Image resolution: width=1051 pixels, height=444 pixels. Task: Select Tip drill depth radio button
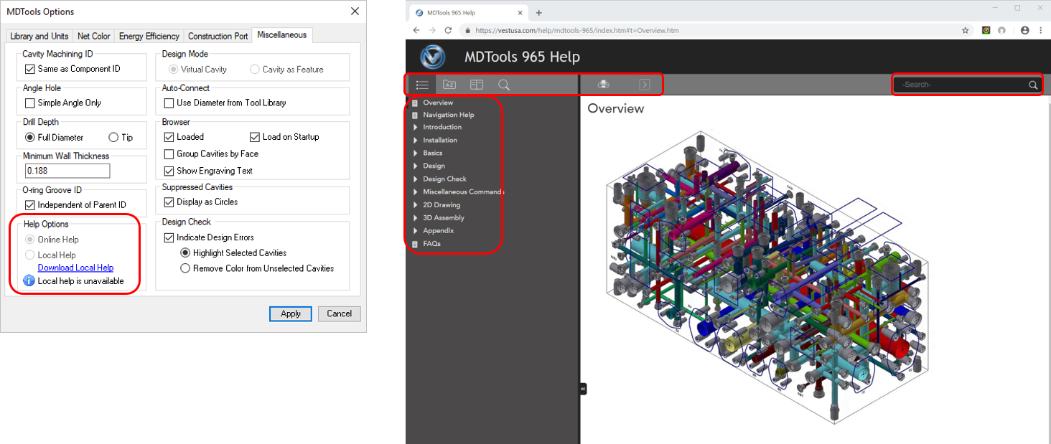pos(113,137)
